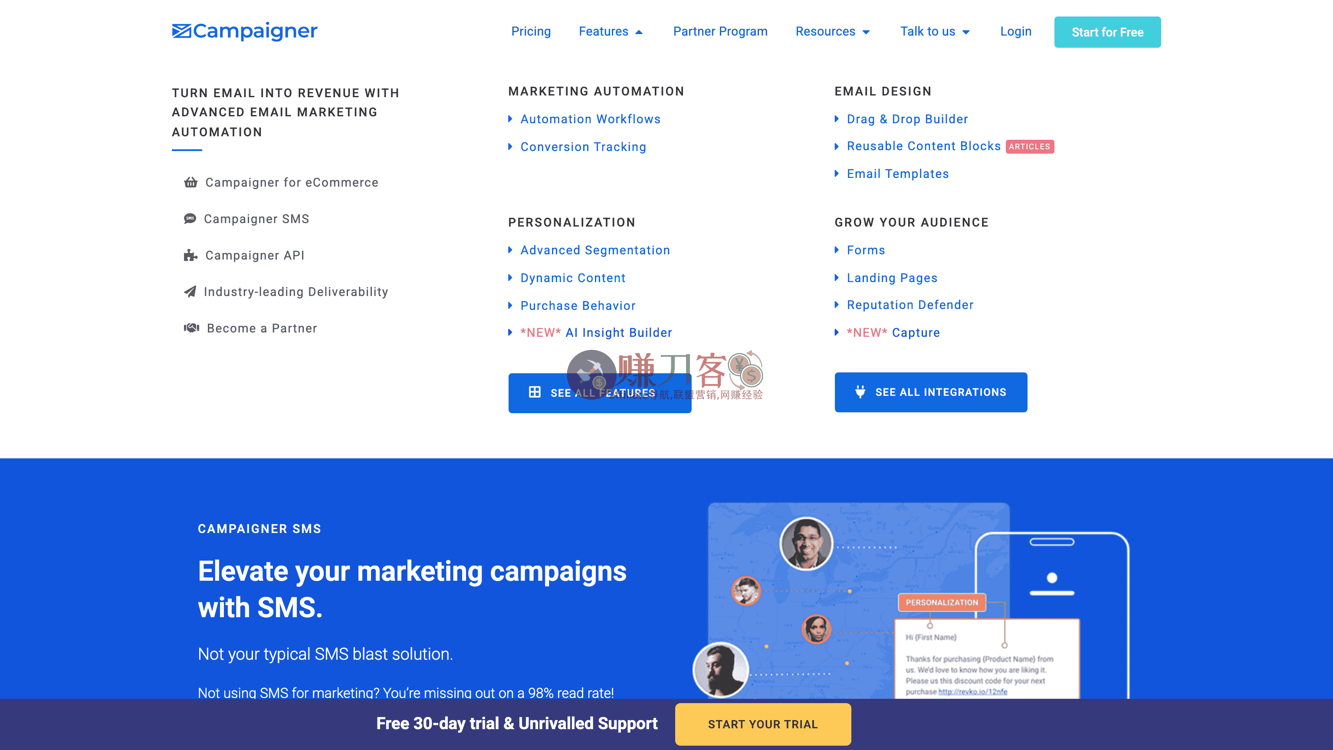Open Purchase Behavior link
The height and width of the screenshot is (750, 1333).
pyautogui.click(x=578, y=306)
